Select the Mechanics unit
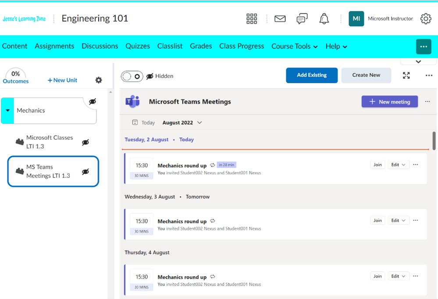Viewport: 438px width, 299px height. (49, 110)
